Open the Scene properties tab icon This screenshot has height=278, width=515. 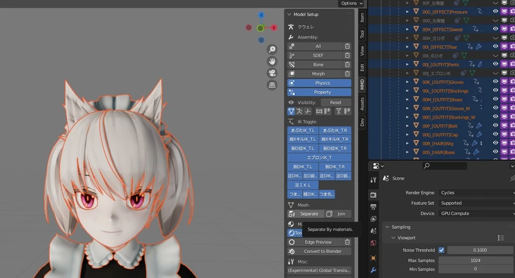tap(373, 231)
